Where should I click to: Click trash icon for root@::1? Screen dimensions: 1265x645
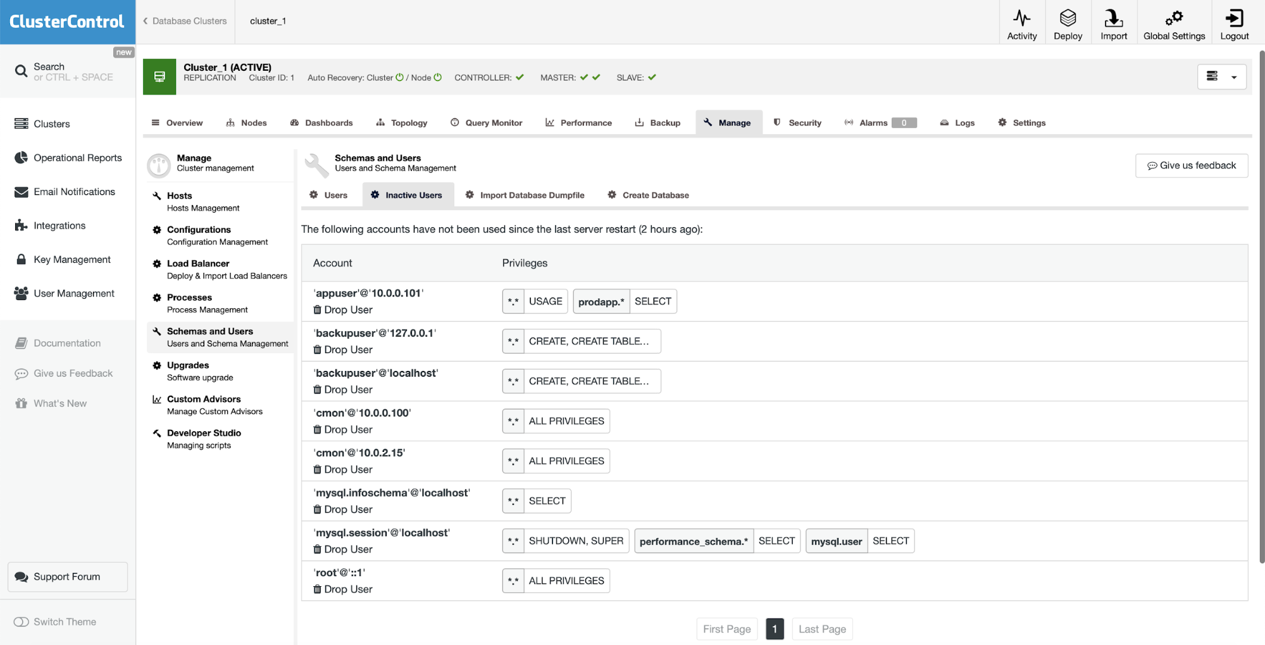point(317,589)
